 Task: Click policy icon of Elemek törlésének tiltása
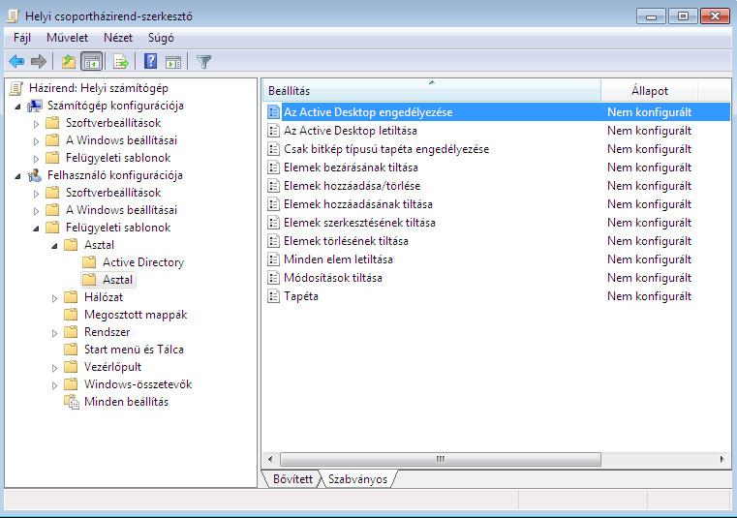[x=273, y=241]
